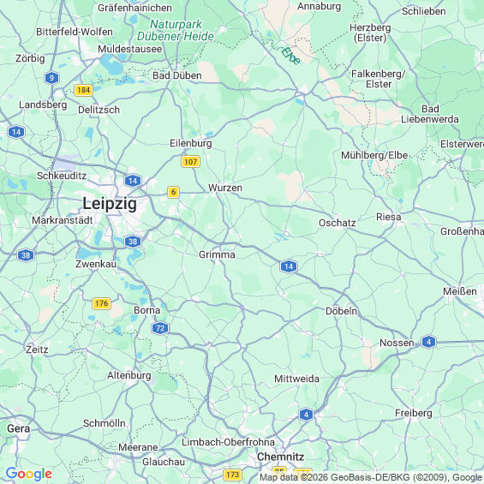Click the A14 shield near Landsberg
The width and height of the screenshot is (484, 484).
pyautogui.click(x=16, y=132)
